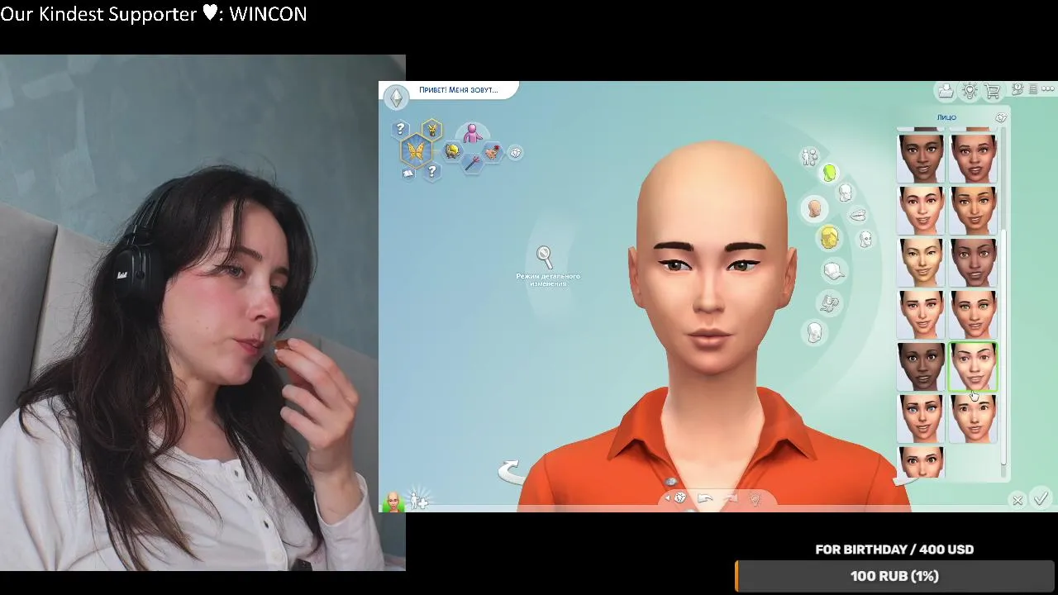Pick the left face preset in the first row
Viewport: 1058px width, 595px height.
click(x=921, y=158)
